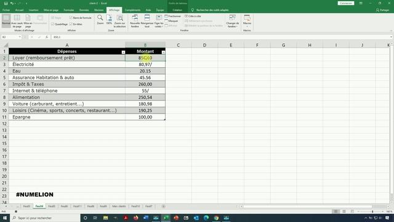The width and height of the screenshot is (394, 222).
Task: Click the insert function fx icon
Action: pyautogui.click(x=47, y=37)
